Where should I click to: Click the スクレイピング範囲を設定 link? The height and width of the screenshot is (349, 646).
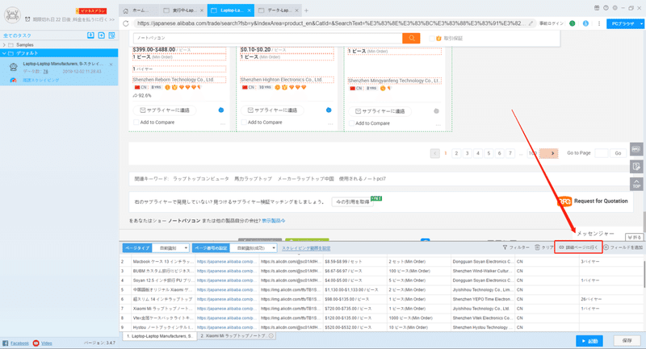[306, 248]
